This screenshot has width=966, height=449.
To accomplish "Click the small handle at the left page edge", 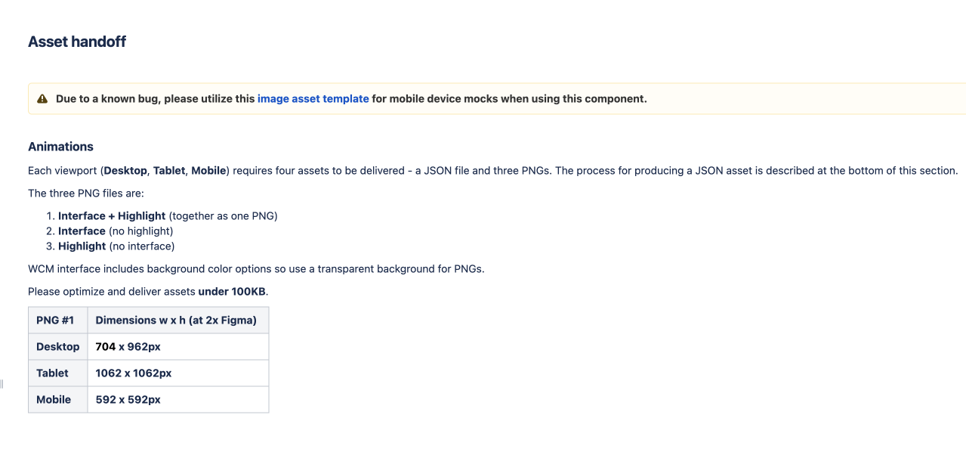I will pyautogui.click(x=2, y=384).
